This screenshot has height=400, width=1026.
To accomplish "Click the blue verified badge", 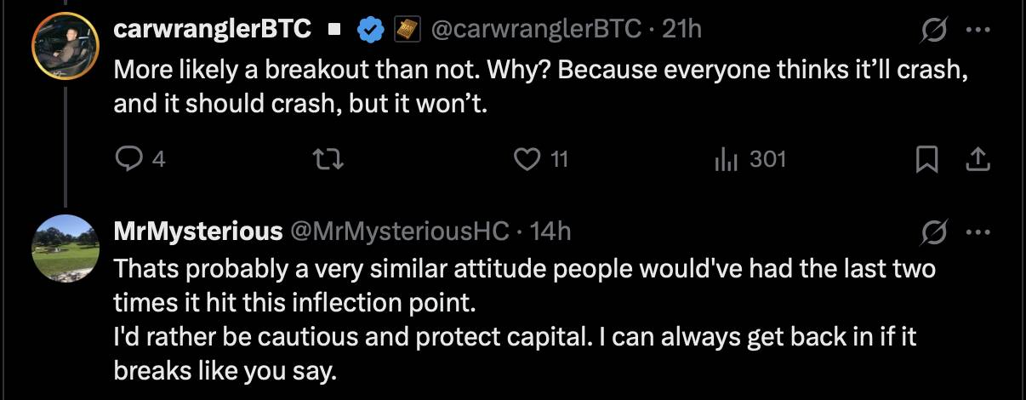I will [368, 30].
